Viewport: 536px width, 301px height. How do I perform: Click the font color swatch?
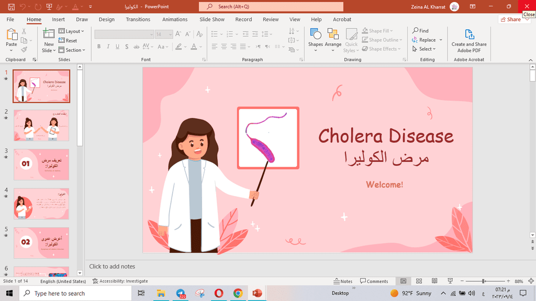(194, 47)
